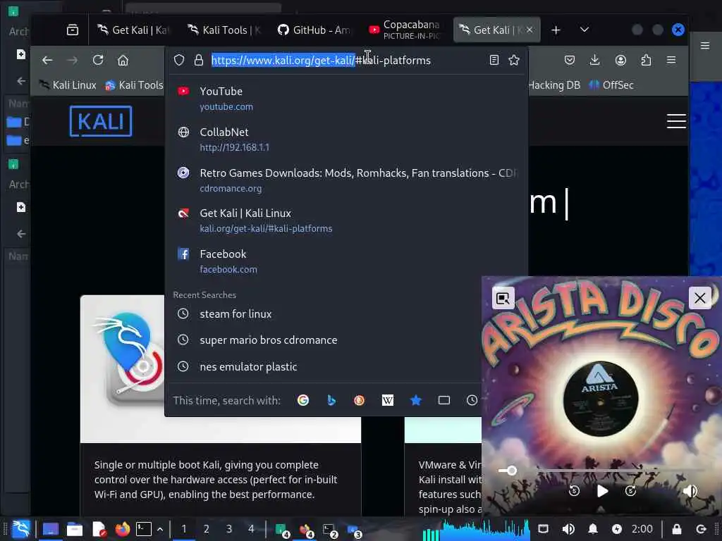The height and width of the screenshot is (541, 722).
Task: Open Firefox downloads panel
Action: pos(595,61)
